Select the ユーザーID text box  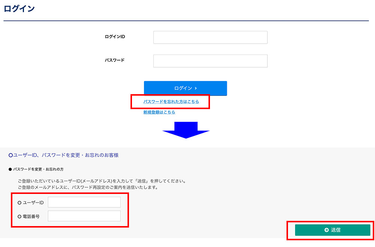click(x=84, y=202)
